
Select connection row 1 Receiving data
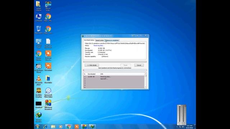point(114,77)
